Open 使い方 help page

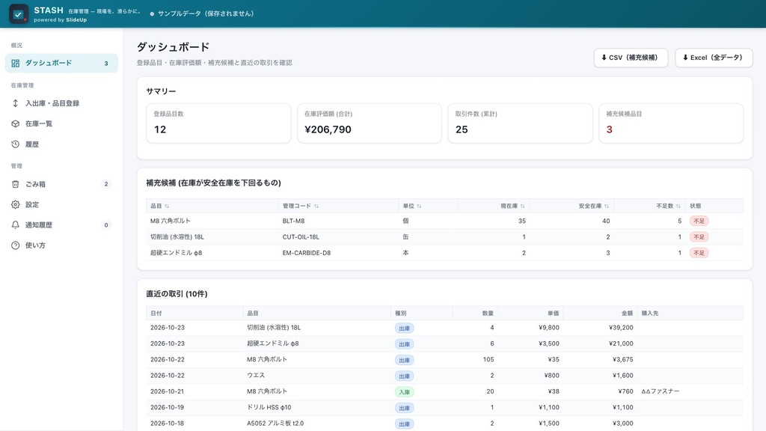tap(61, 245)
